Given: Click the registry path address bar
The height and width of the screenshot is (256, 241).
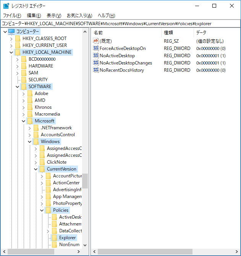Looking at the screenshot, I should pos(120,24).
